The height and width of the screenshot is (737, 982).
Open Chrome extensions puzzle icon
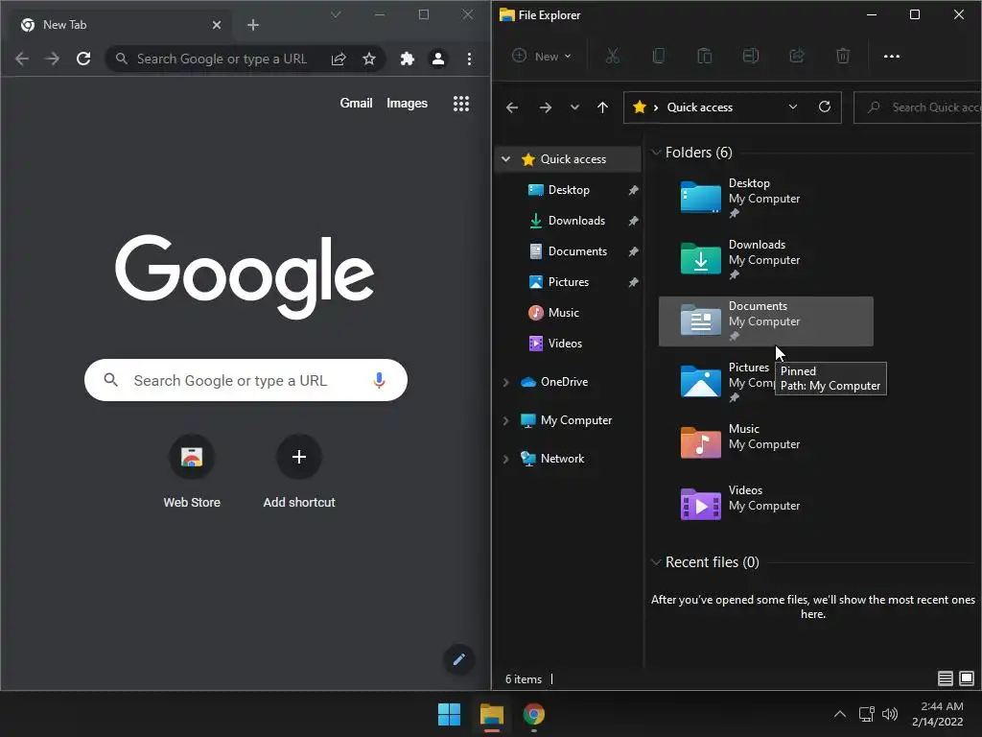click(x=407, y=59)
